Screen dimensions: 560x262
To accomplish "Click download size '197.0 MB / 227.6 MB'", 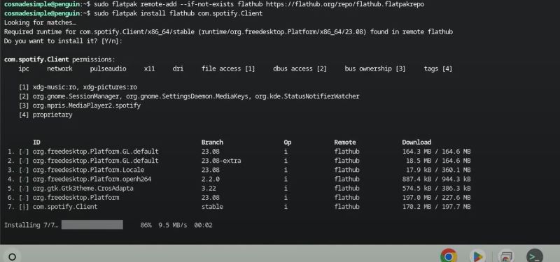I will tap(436, 198).
